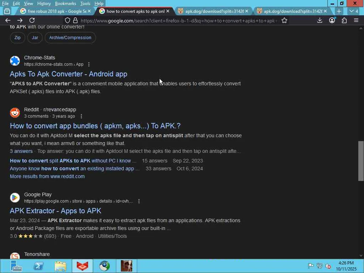Viewport: 364px width, 273px height.
Task: Open the taskbar clock and date
Action: (x=346, y=266)
